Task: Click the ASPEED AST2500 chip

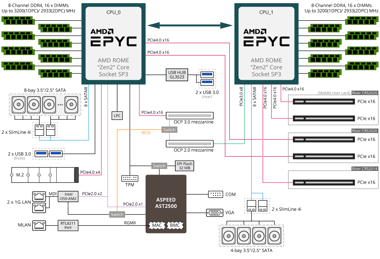Action: coord(166,204)
